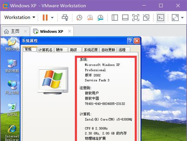Select 回收站 recycle bin icon
Image resolution: width=187 pixels, height=141 pixels.
click(12, 109)
